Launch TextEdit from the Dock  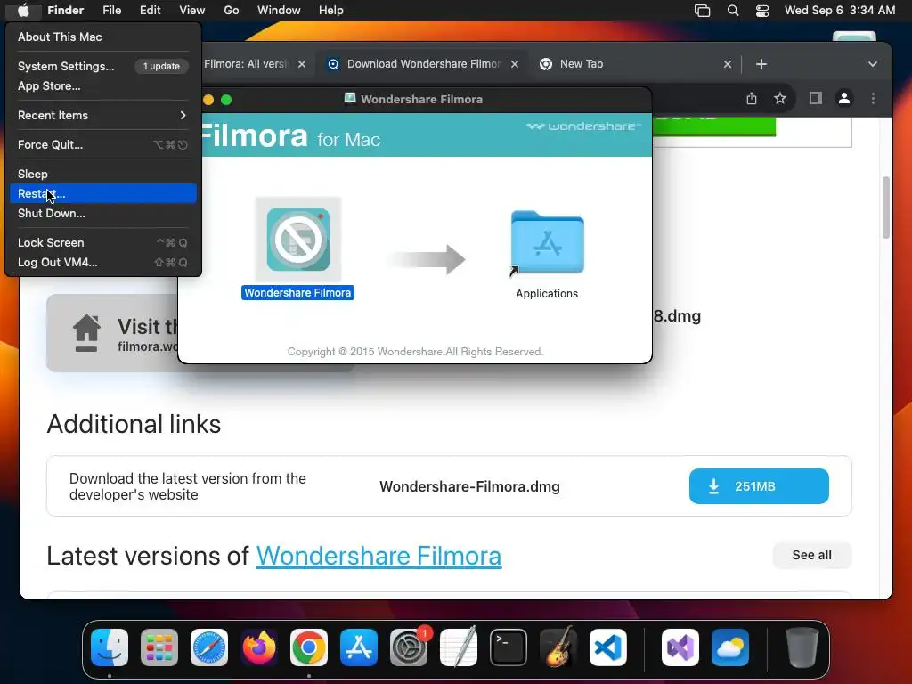[x=459, y=647]
